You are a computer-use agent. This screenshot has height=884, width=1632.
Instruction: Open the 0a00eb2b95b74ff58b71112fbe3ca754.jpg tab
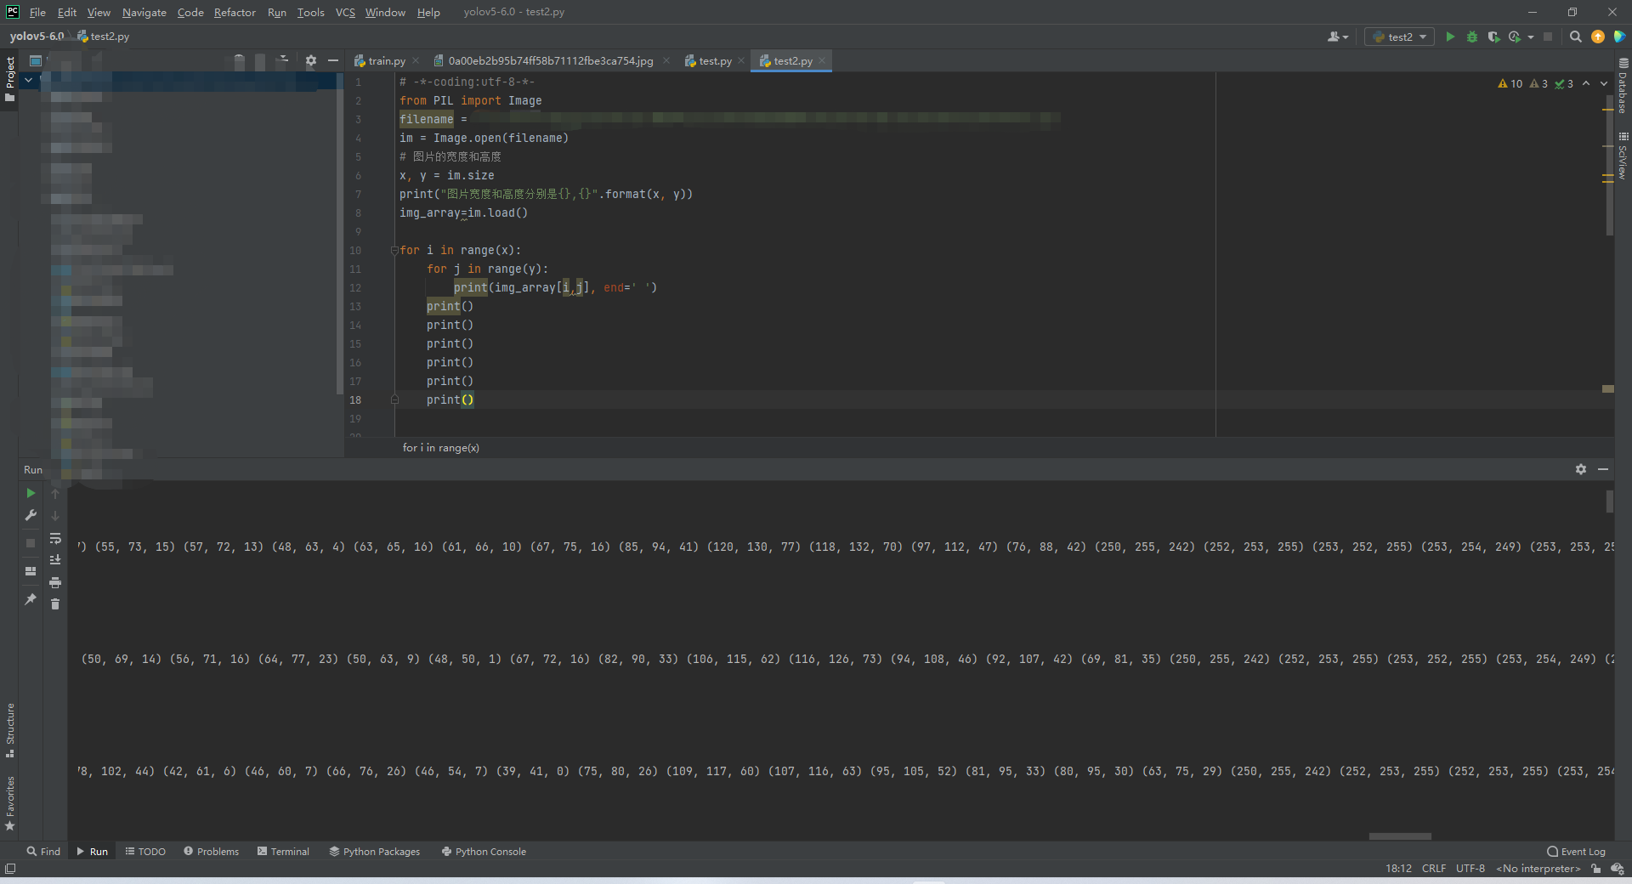tap(551, 60)
